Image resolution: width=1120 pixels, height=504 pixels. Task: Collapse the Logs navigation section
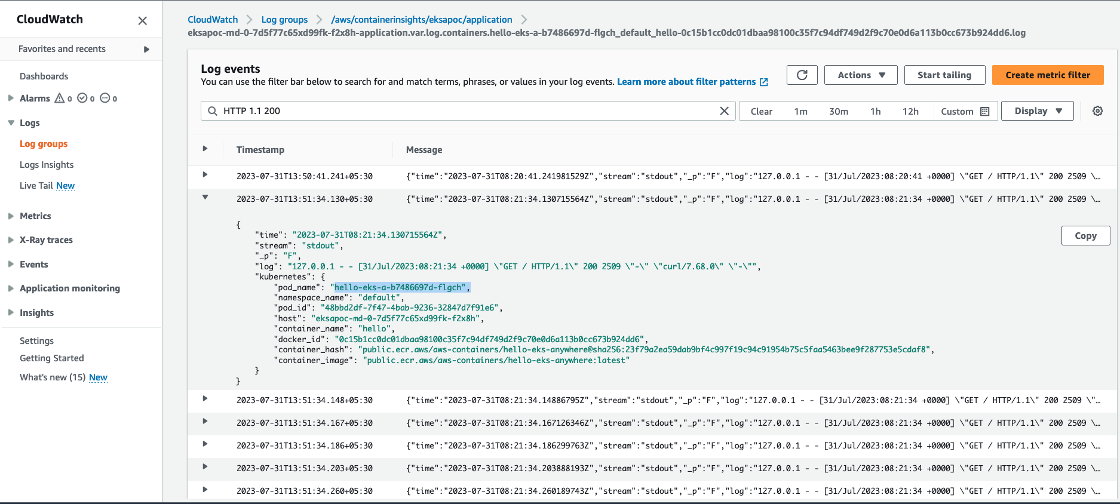click(x=11, y=122)
